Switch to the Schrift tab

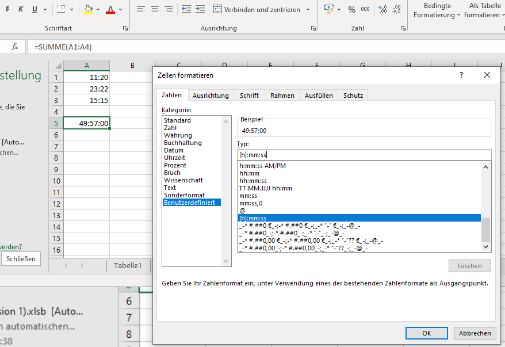(x=248, y=96)
